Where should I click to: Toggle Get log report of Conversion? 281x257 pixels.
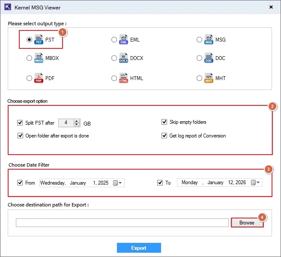point(164,136)
